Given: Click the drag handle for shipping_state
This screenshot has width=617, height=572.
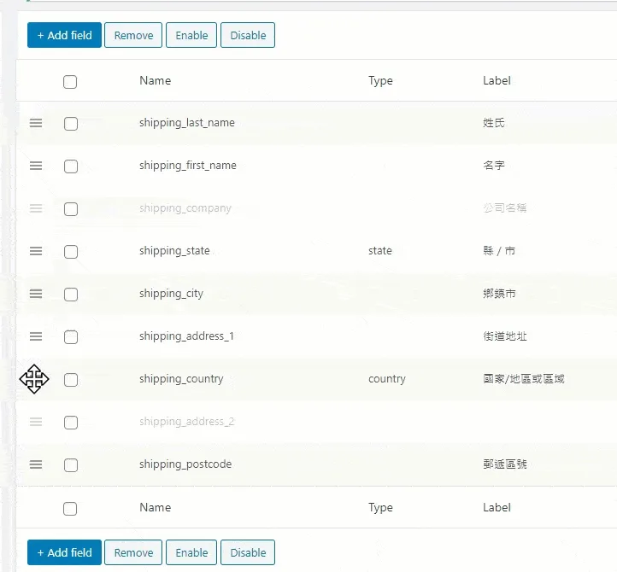Looking at the screenshot, I should [36, 251].
